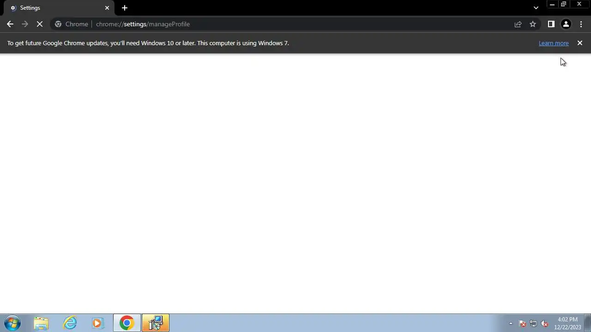Open the Chrome three-dot menu
The height and width of the screenshot is (332, 591).
(x=581, y=24)
